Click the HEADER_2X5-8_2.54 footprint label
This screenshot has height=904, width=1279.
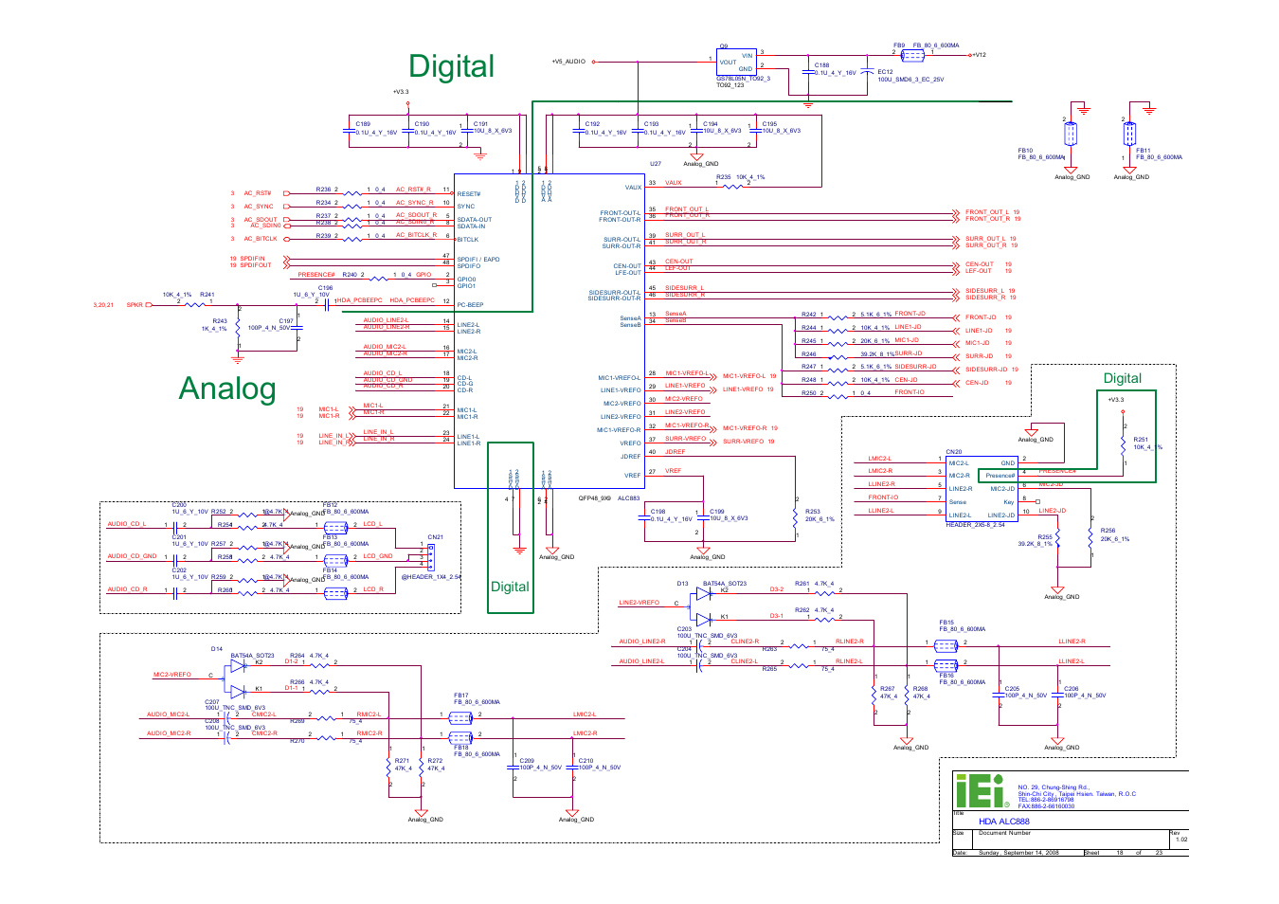[x=976, y=525]
